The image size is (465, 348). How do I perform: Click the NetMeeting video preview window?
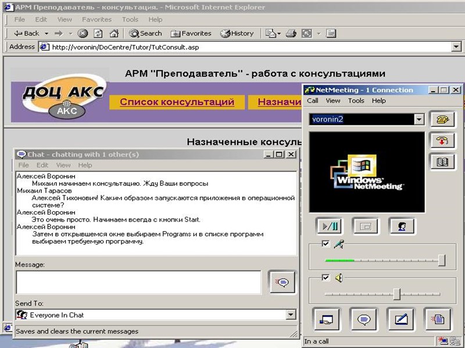click(x=367, y=172)
